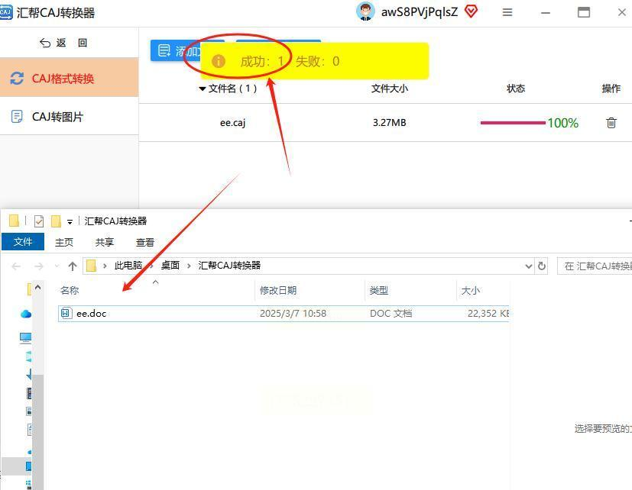Open the address bar history dropdown
The height and width of the screenshot is (490, 632).
[x=529, y=266]
